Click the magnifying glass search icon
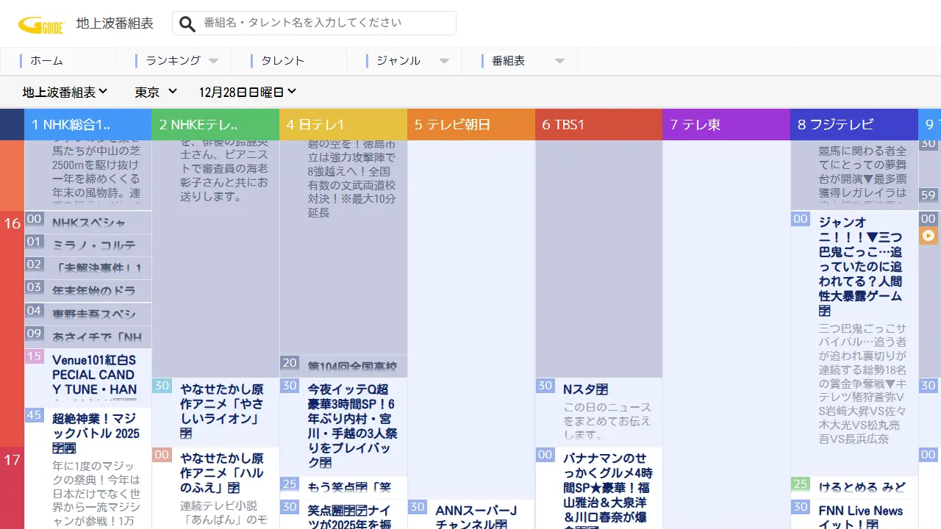This screenshot has height=529, width=941. [187, 23]
